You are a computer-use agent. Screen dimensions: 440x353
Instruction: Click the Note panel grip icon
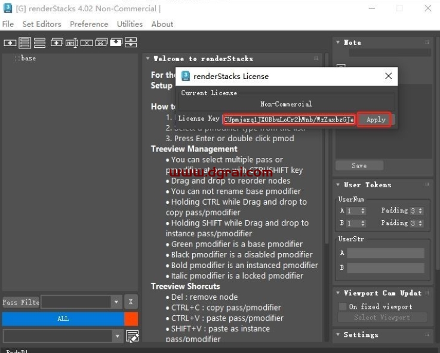coord(427,42)
